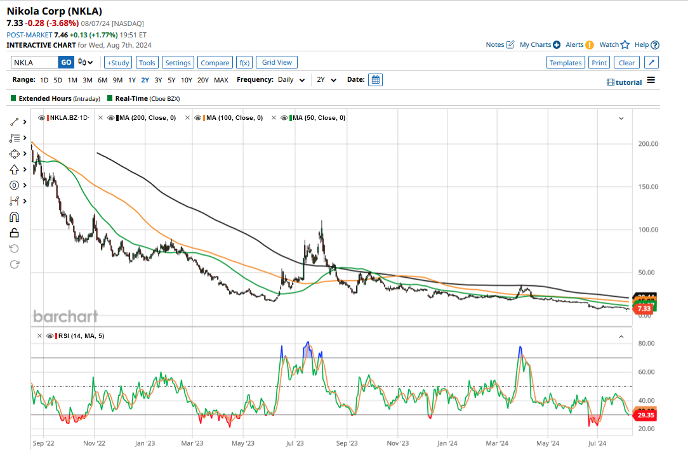Click the lock drawings icon
This screenshot has width=688, height=461.
click(x=14, y=233)
